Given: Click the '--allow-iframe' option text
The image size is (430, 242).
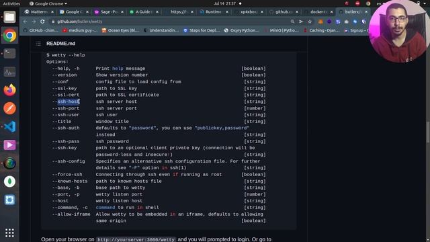Looking at the screenshot, I should pos(71,214).
